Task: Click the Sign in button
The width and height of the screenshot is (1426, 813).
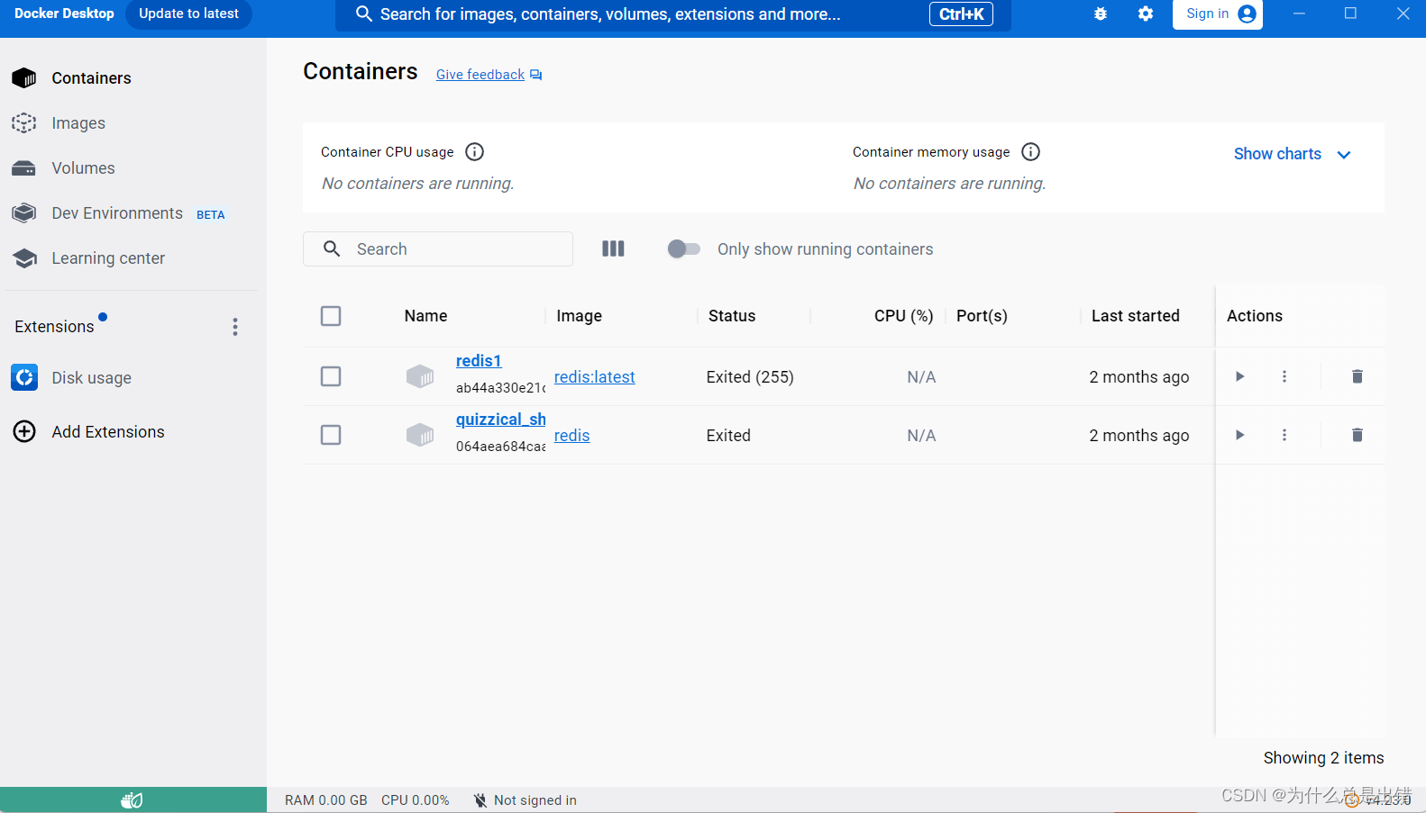Action: coord(1218,14)
